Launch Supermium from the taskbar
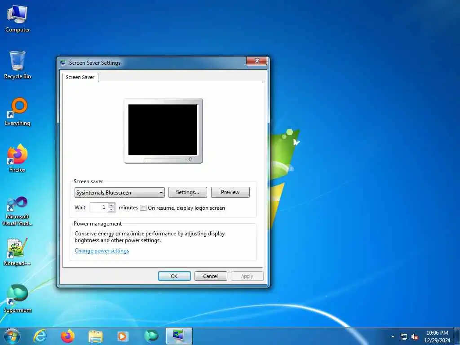Image resolution: width=460 pixels, height=345 pixels. (151, 336)
